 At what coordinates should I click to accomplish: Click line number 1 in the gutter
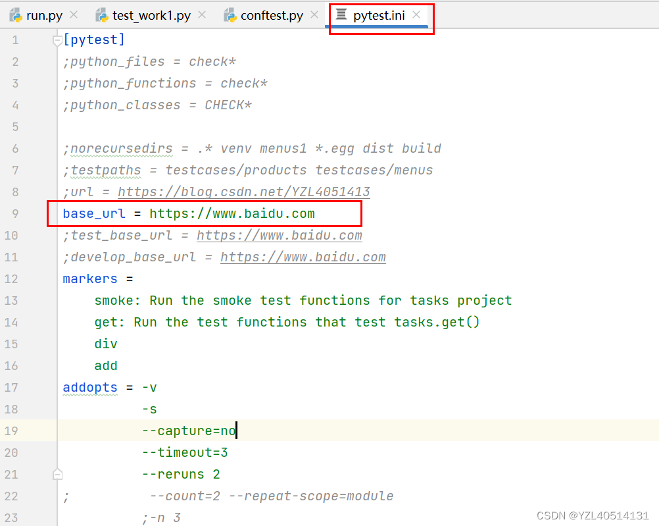click(x=15, y=40)
